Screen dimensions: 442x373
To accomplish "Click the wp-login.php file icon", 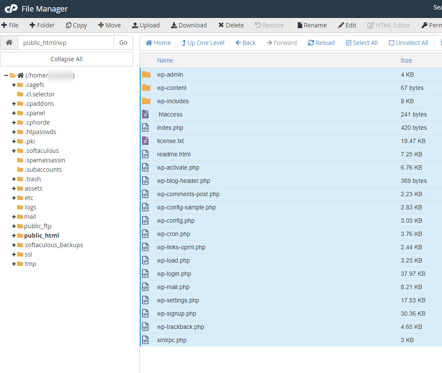I will tap(145, 273).
